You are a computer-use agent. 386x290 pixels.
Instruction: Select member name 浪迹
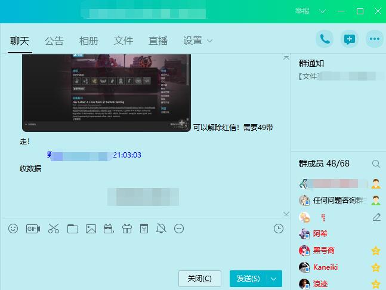(x=320, y=284)
